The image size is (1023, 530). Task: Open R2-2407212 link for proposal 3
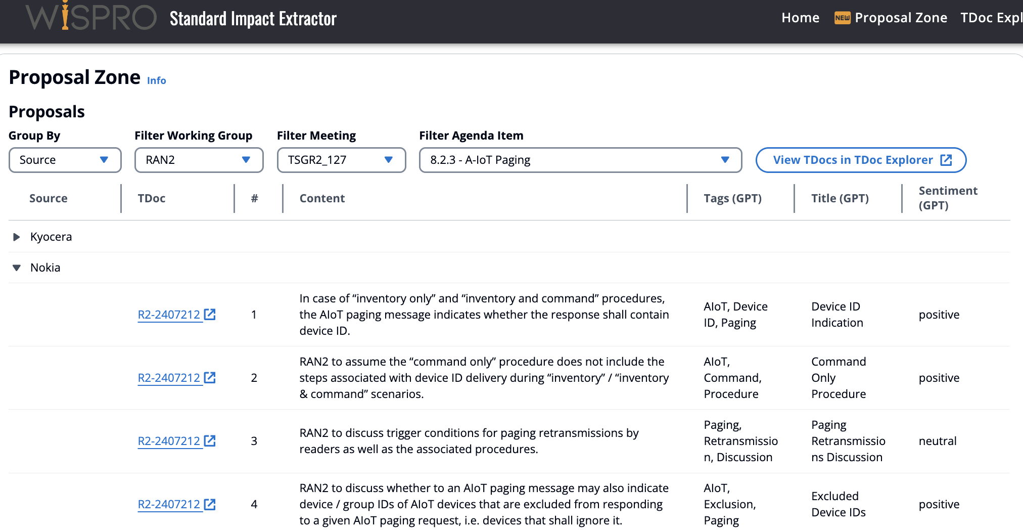(169, 441)
